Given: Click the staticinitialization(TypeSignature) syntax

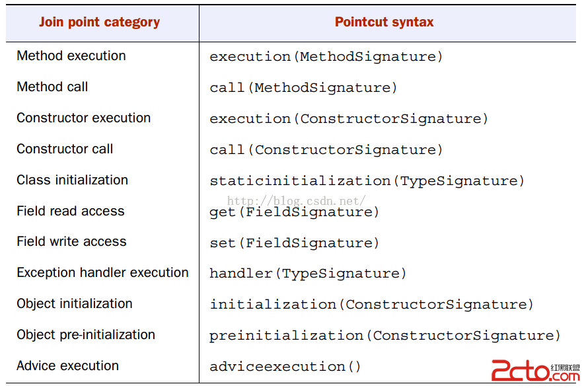Looking at the screenshot, I should coord(367,181).
